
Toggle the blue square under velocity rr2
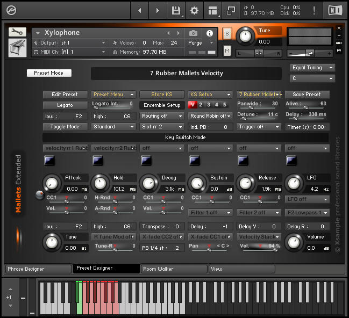pos(98,160)
